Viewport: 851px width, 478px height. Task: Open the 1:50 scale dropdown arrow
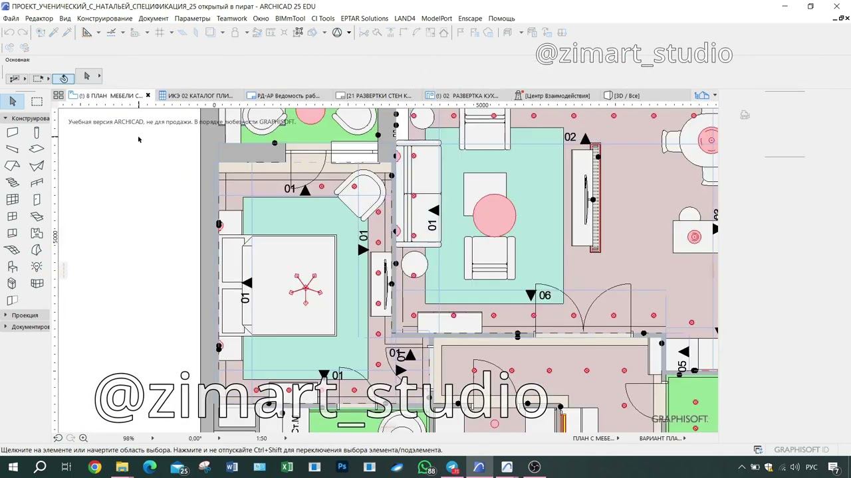pyautogui.click(x=286, y=438)
